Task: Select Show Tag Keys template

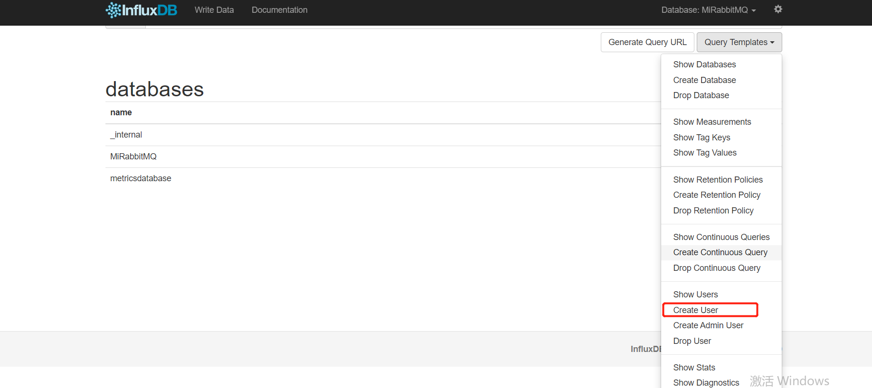Action: point(721,138)
